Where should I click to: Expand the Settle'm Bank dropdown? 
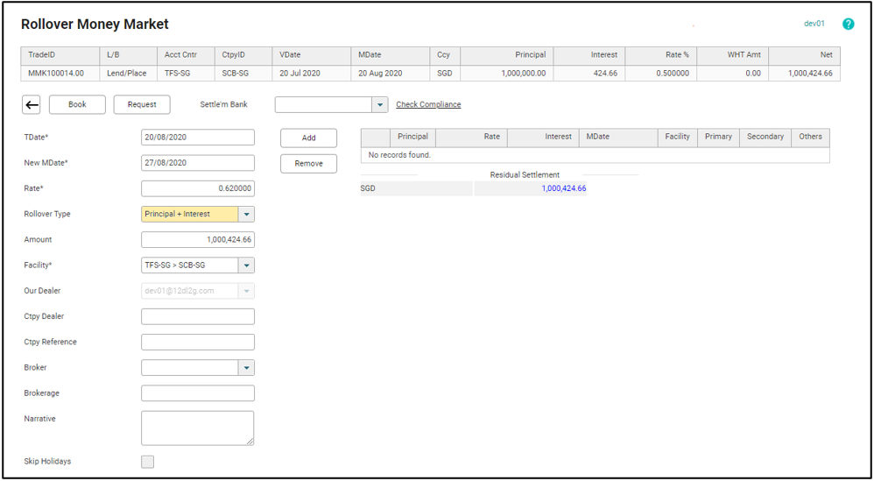[x=380, y=105]
